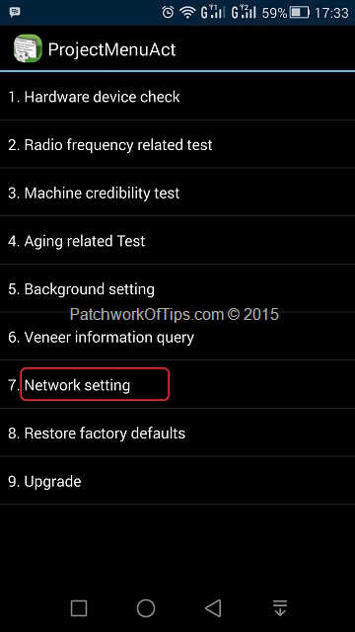Tap the ProjectMenuAct title text
355x632 pixels.
click(111, 50)
